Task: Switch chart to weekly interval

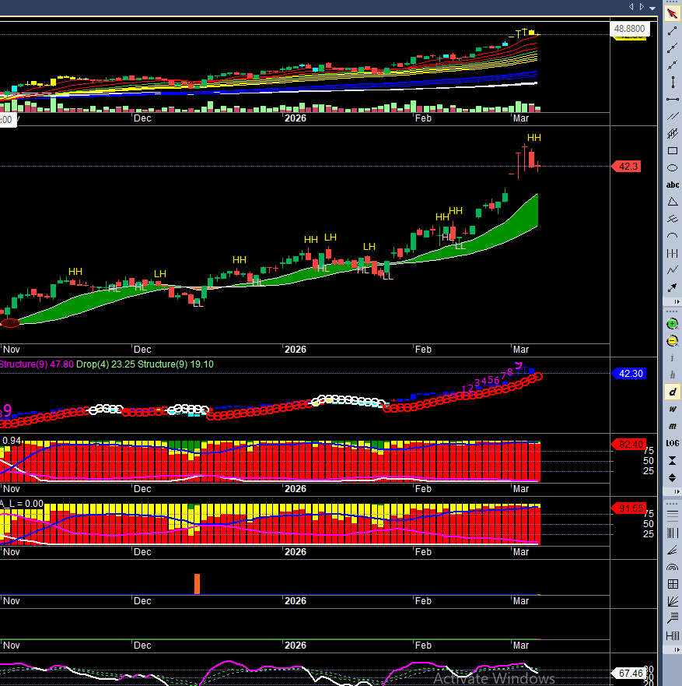Action: (672, 409)
